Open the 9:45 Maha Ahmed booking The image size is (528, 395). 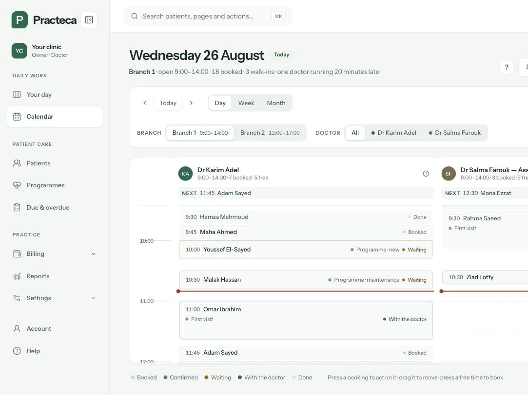(x=306, y=232)
